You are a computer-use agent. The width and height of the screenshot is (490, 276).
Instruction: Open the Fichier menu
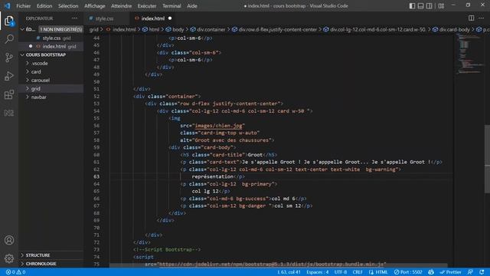24,5
